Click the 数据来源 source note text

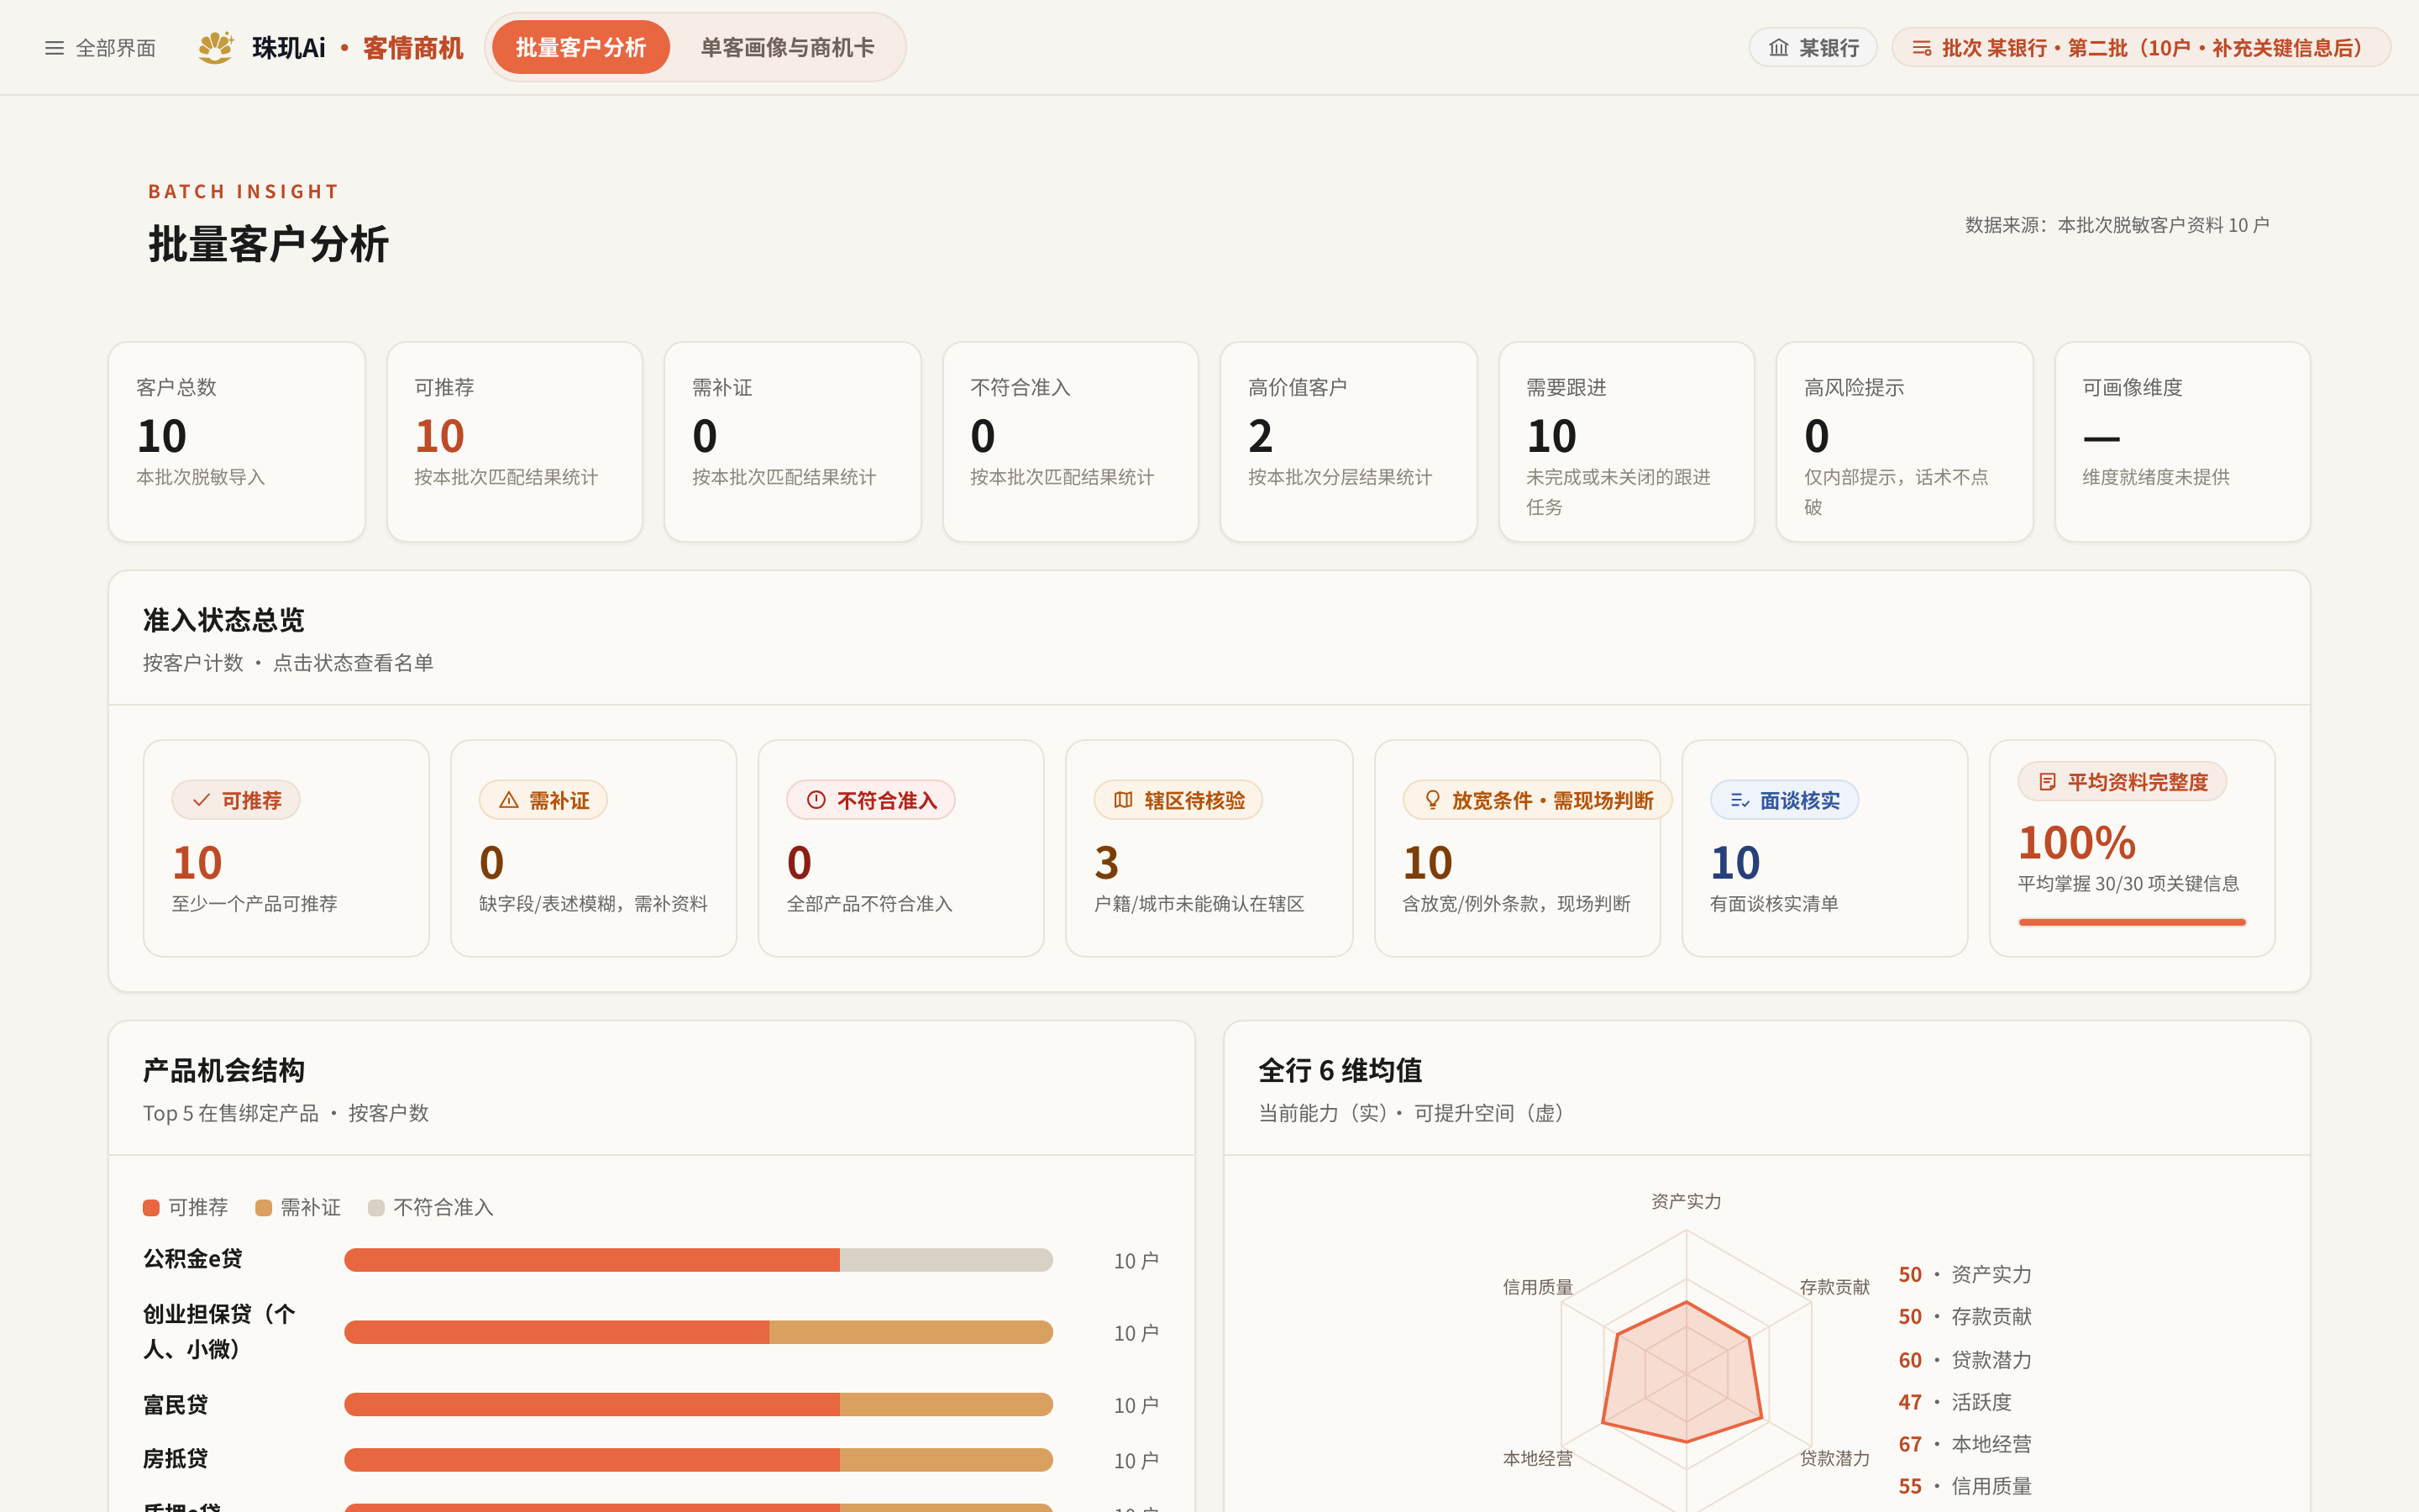click(2117, 225)
